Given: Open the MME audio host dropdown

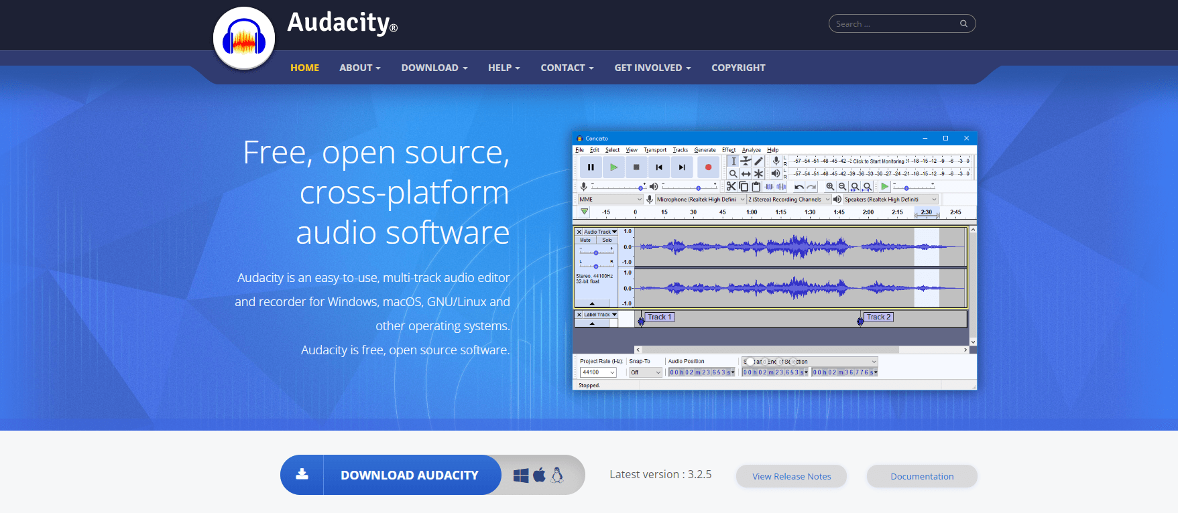Looking at the screenshot, I should tap(611, 200).
